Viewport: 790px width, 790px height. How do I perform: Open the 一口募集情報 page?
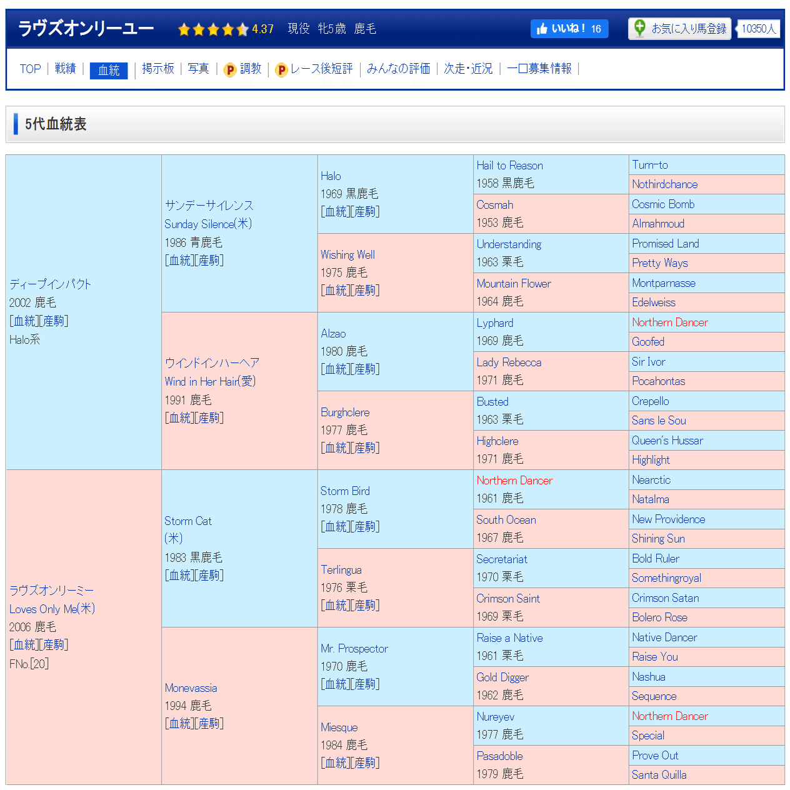click(x=539, y=69)
